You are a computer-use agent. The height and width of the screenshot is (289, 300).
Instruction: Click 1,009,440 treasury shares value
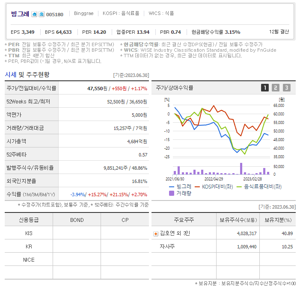[247, 247]
